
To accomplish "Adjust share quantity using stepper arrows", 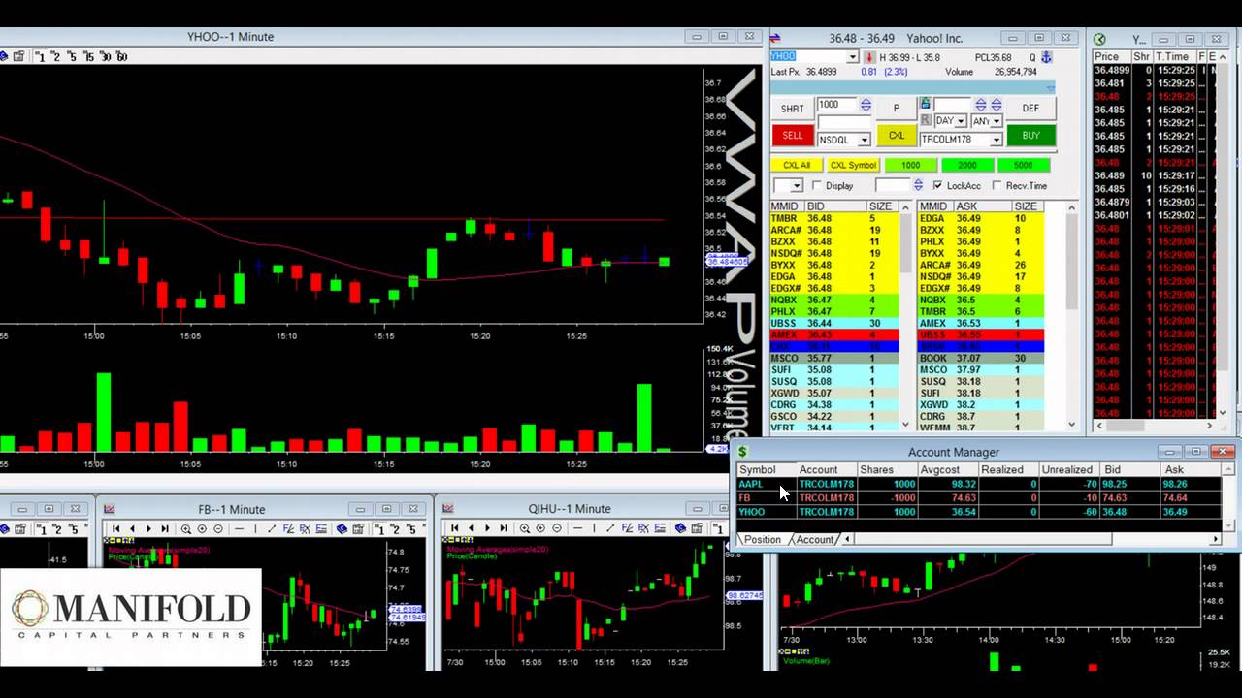I will click(x=866, y=105).
